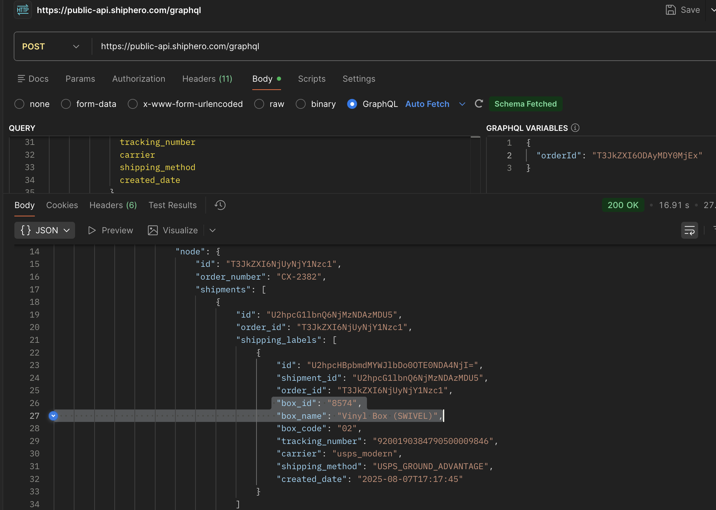Open the Scripts tab
This screenshot has height=510, width=716.
(x=312, y=79)
